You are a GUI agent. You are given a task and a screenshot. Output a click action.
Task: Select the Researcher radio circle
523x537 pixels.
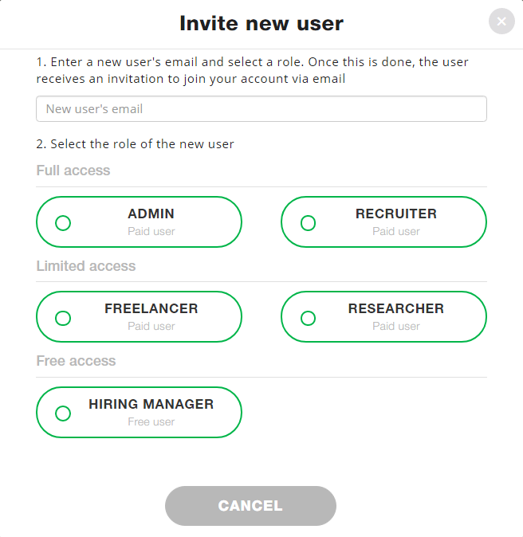click(x=308, y=318)
